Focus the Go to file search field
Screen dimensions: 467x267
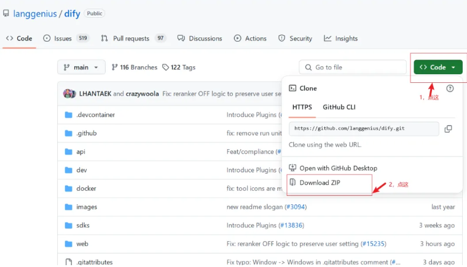pos(353,68)
